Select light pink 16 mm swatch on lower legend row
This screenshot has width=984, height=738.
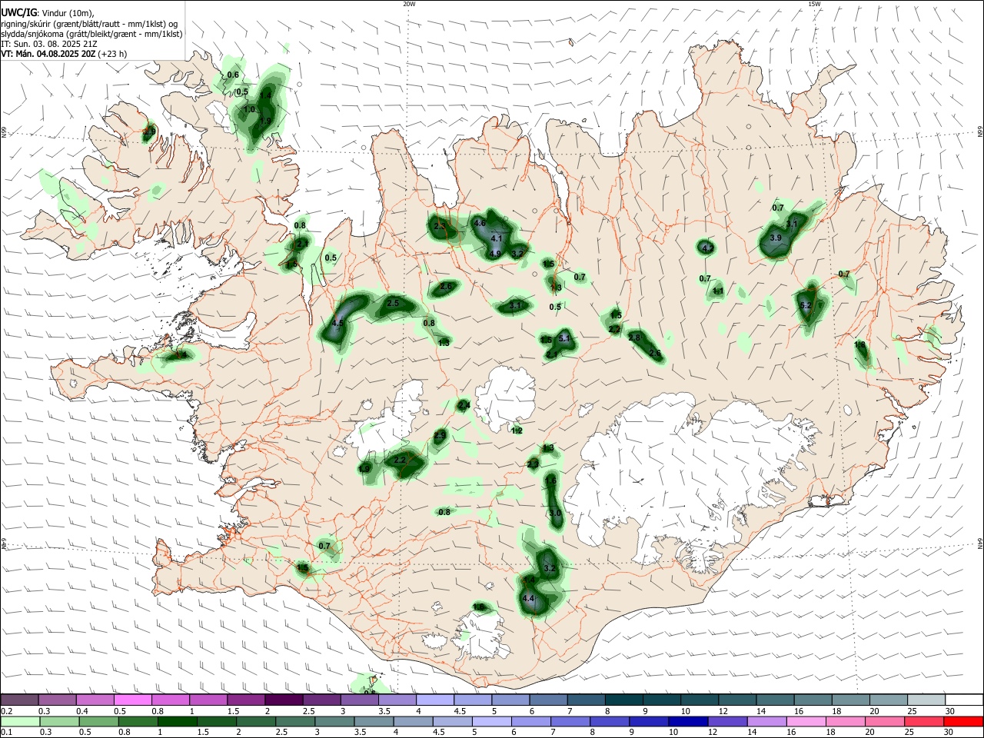[806, 721]
